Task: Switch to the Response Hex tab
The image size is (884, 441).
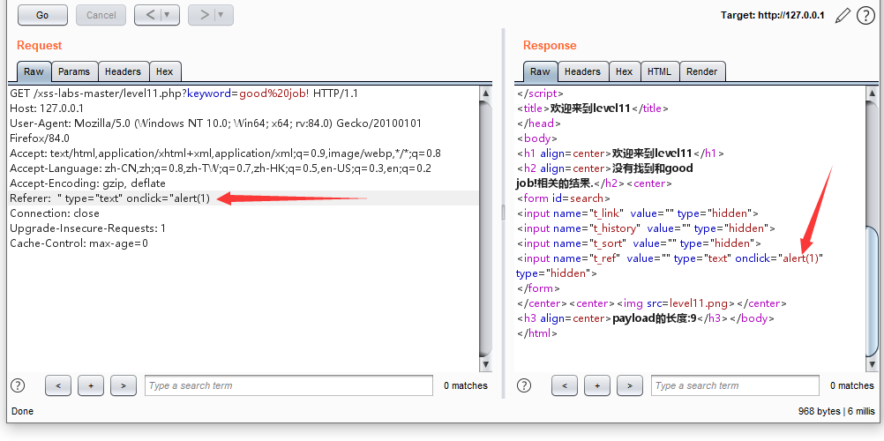Action: click(x=624, y=71)
